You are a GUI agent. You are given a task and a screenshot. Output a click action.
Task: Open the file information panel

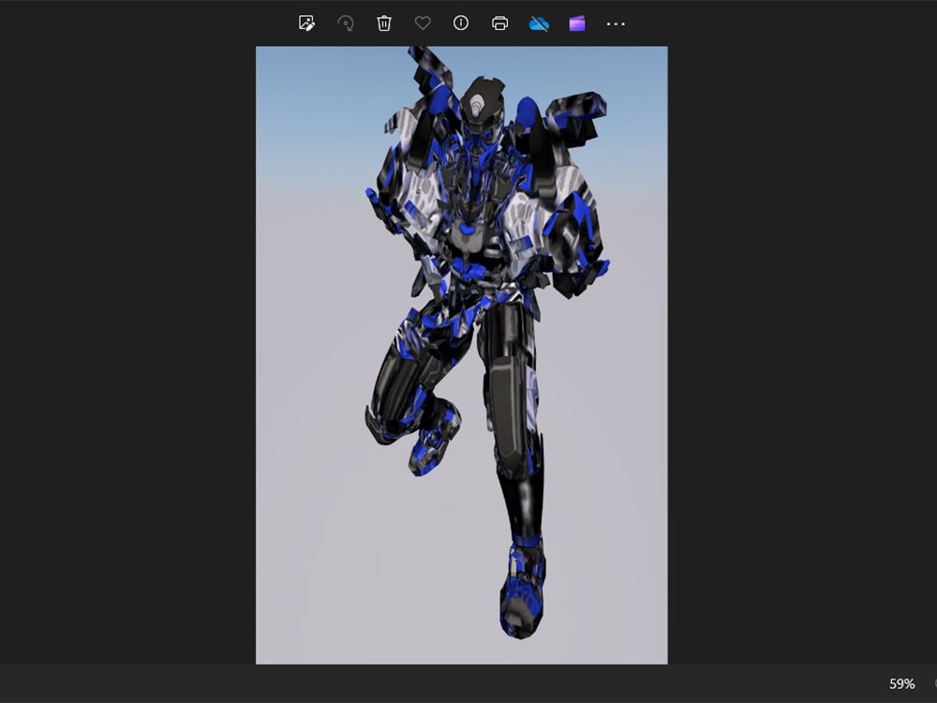coord(459,23)
